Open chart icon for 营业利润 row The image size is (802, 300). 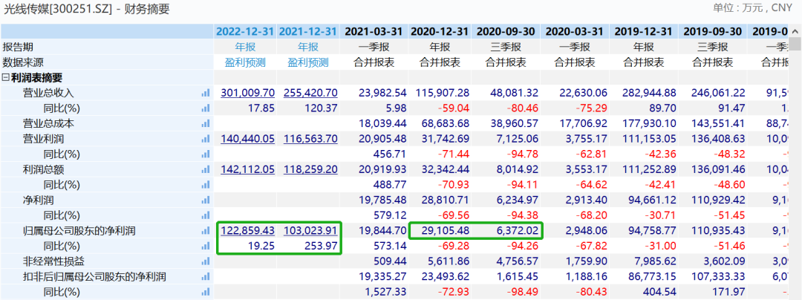click(206, 139)
